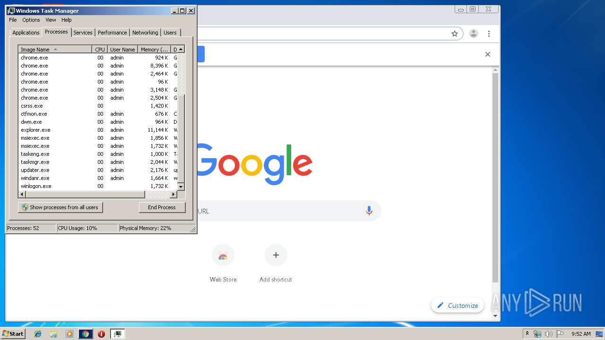Click the End Process button
The width and height of the screenshot is (605, 340).
coord(162,207)
